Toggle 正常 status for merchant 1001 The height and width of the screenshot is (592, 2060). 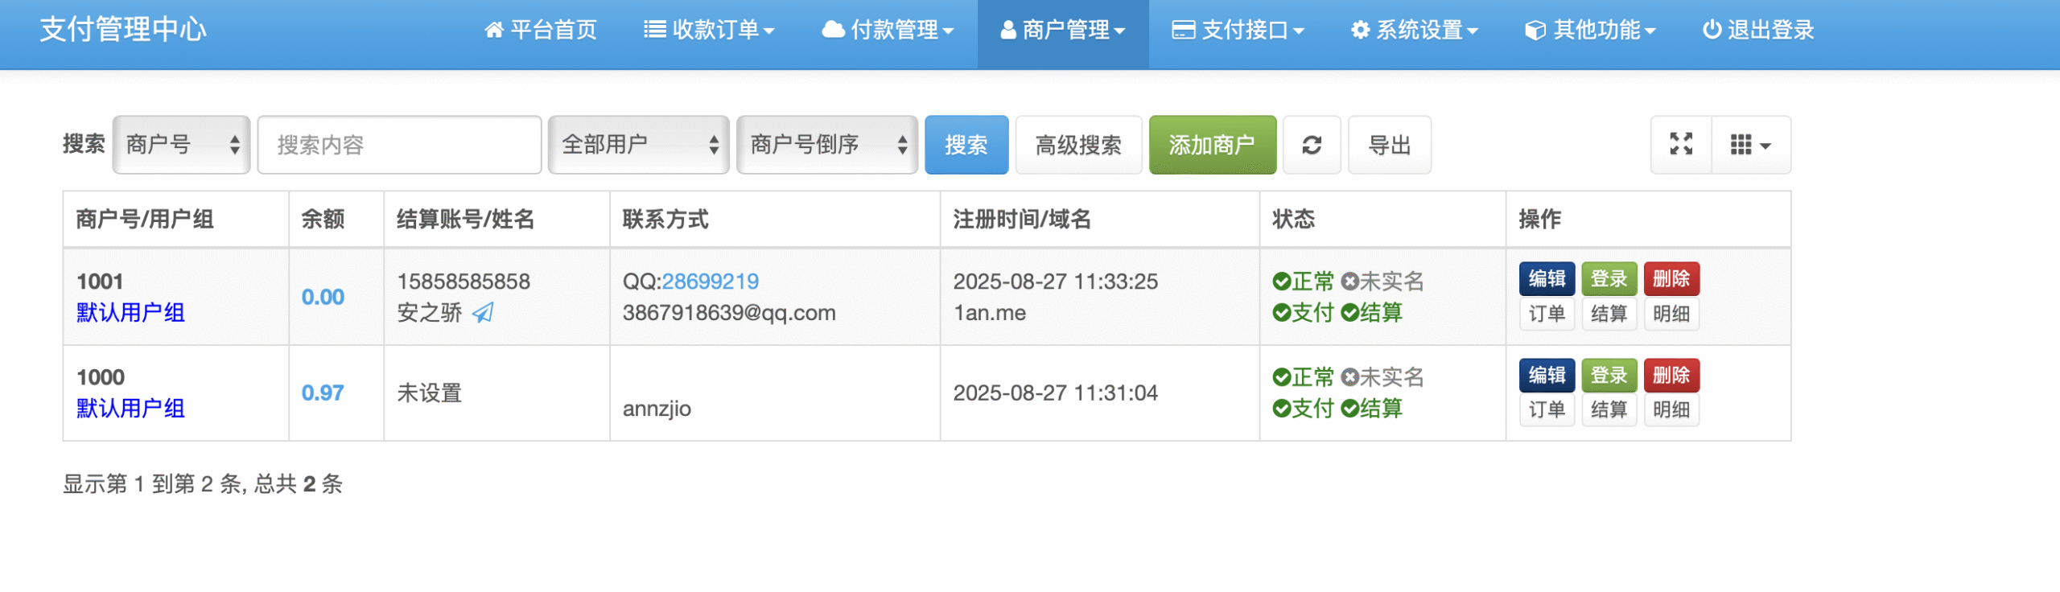1303,282
